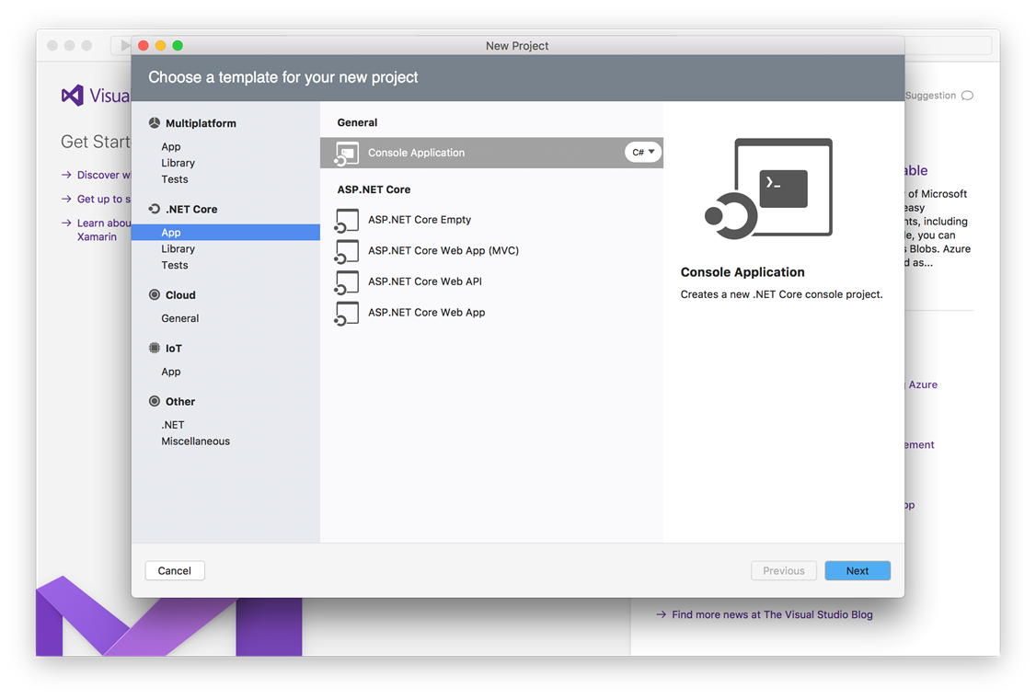1036x699 pixels.
Task: Click the ASP.NET Core Web App (MVC) icon
Action: click(347, 251)
